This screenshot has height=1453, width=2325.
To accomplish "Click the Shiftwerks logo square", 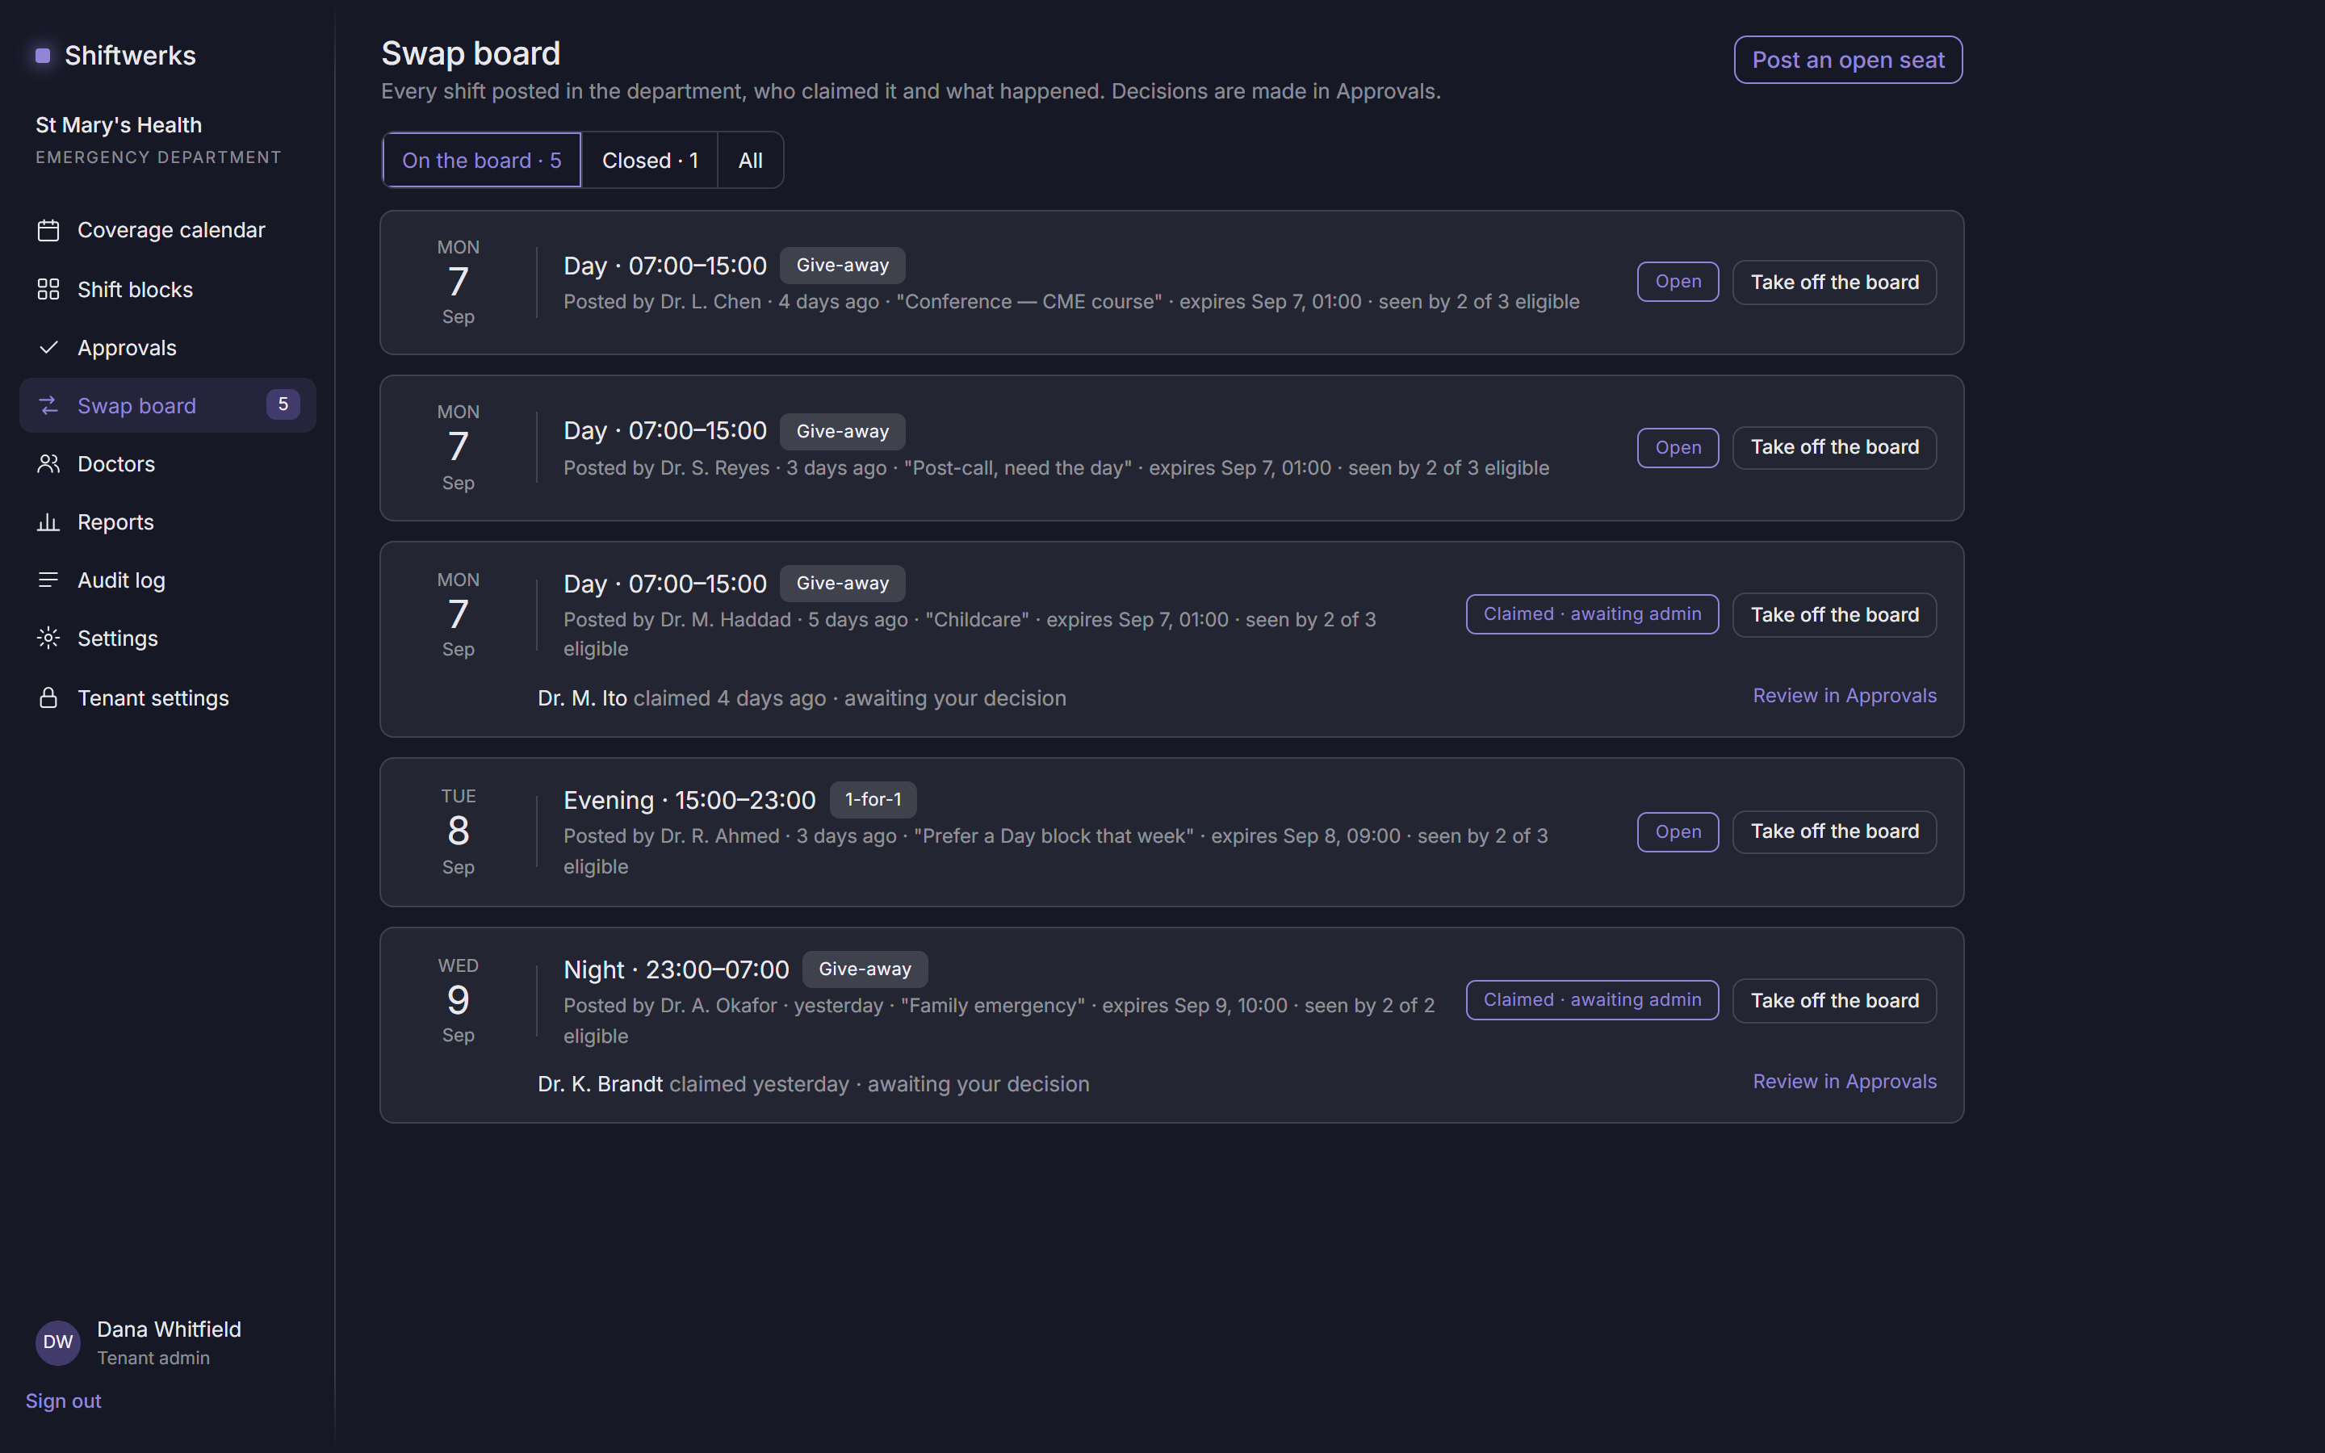I will pos(42,56).
